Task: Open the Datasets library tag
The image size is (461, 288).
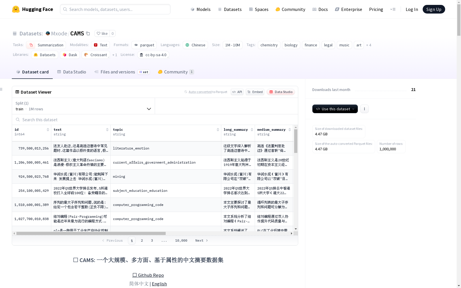Action: (x=45, y=55)
